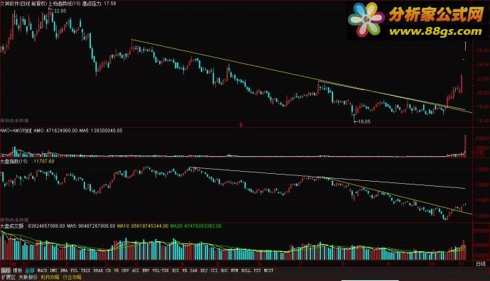Select the 模板 tab

click(18, 270)
